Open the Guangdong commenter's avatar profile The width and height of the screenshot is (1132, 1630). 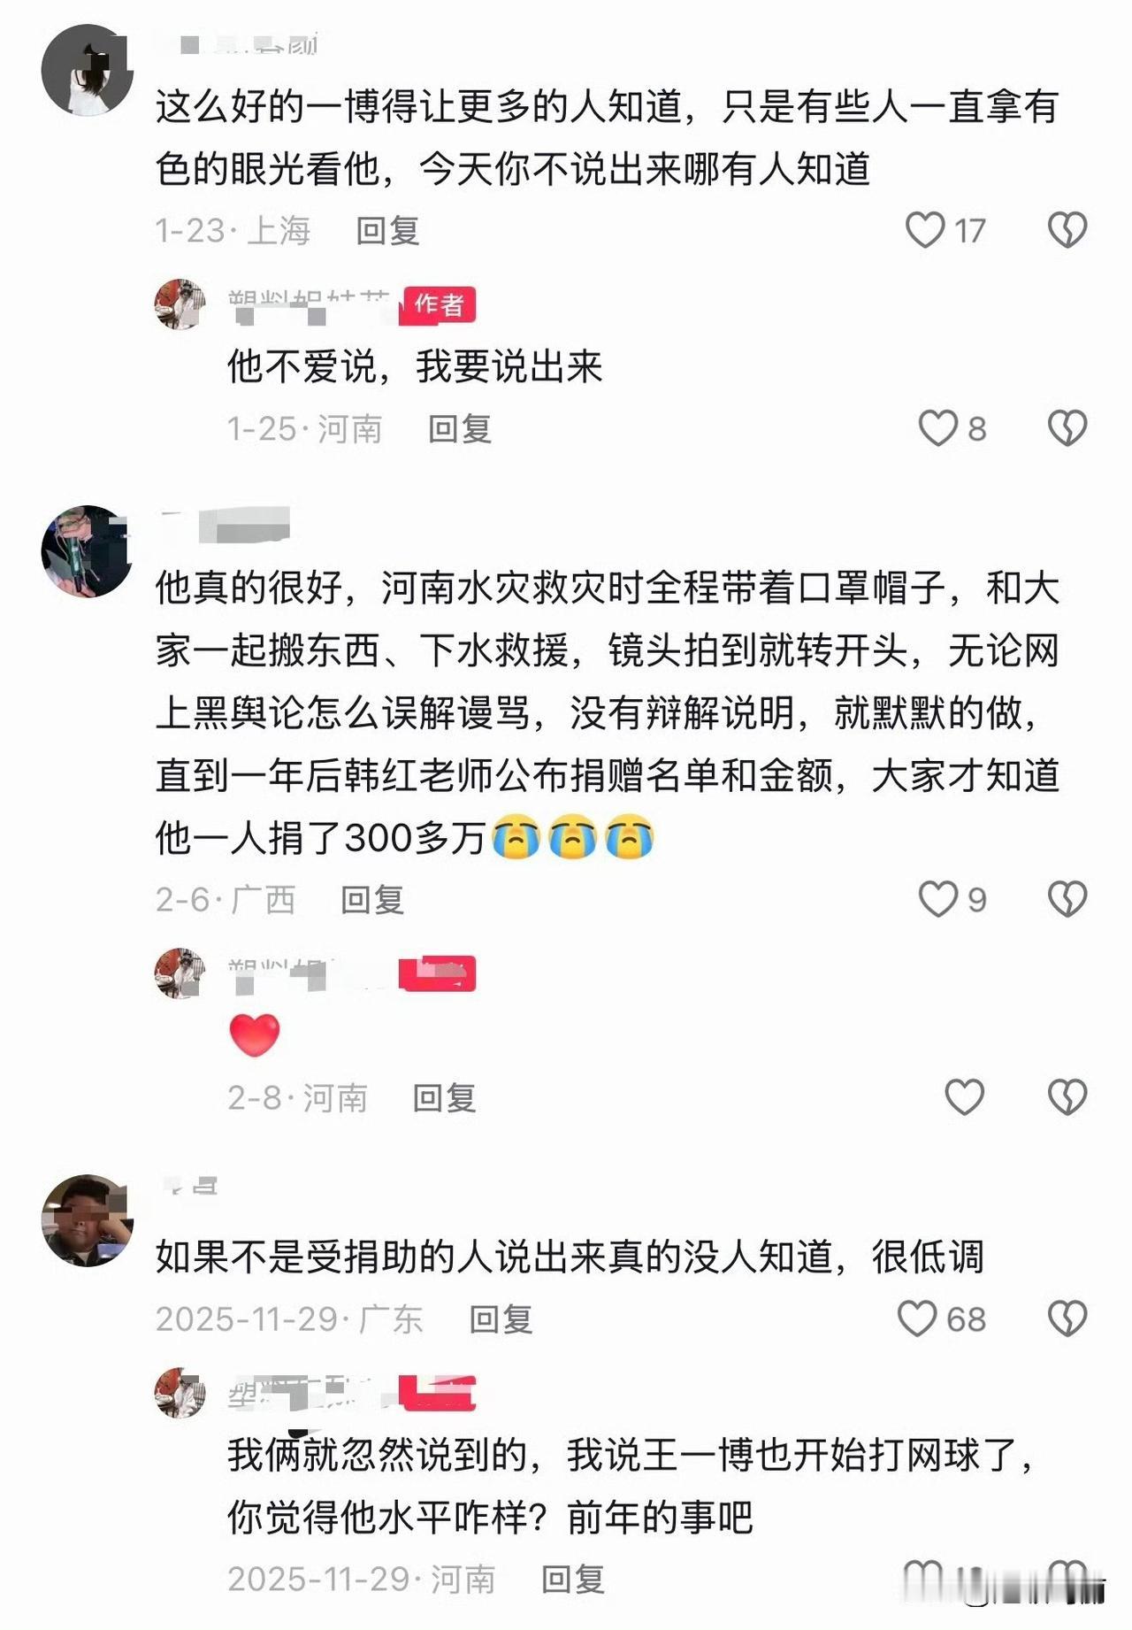tap(87, 1220)
